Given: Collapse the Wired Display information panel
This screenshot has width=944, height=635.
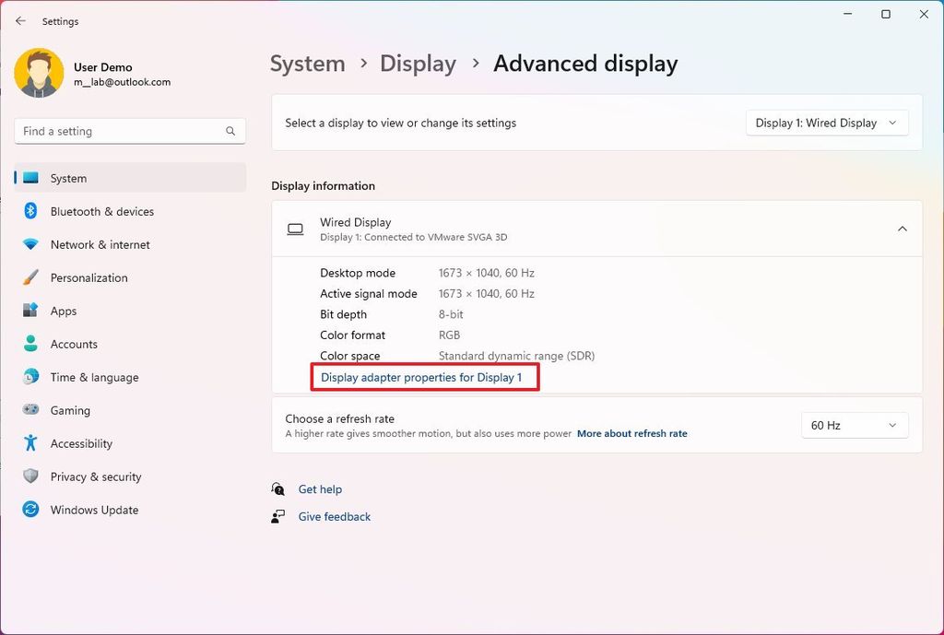Looking at the screenshot, I should click(x=902, y=229).
